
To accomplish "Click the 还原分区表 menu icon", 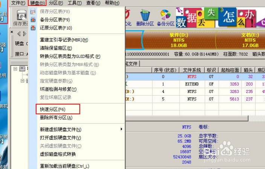I will pos(33,28).
